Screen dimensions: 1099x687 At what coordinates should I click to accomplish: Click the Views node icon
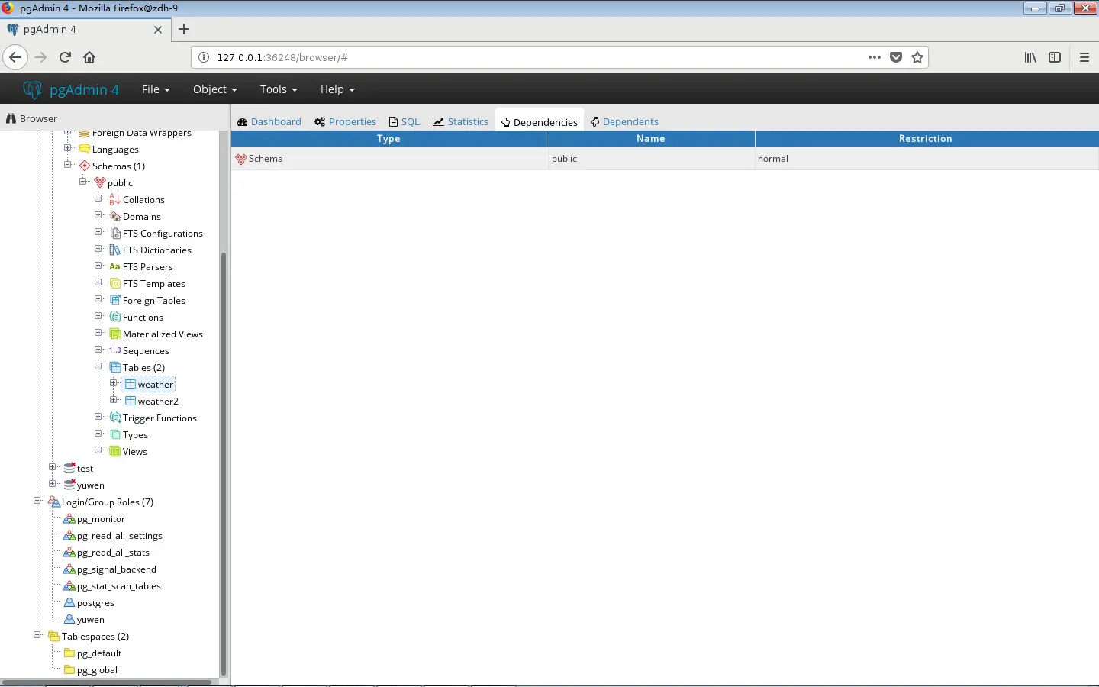(x=115, y=451)
